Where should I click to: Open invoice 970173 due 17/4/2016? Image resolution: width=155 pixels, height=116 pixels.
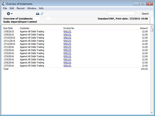coord(67,56)
